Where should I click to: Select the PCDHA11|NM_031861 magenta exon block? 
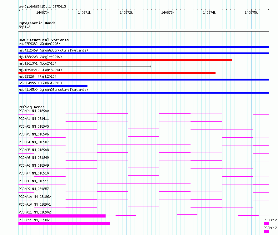click(x=64, y=224)
